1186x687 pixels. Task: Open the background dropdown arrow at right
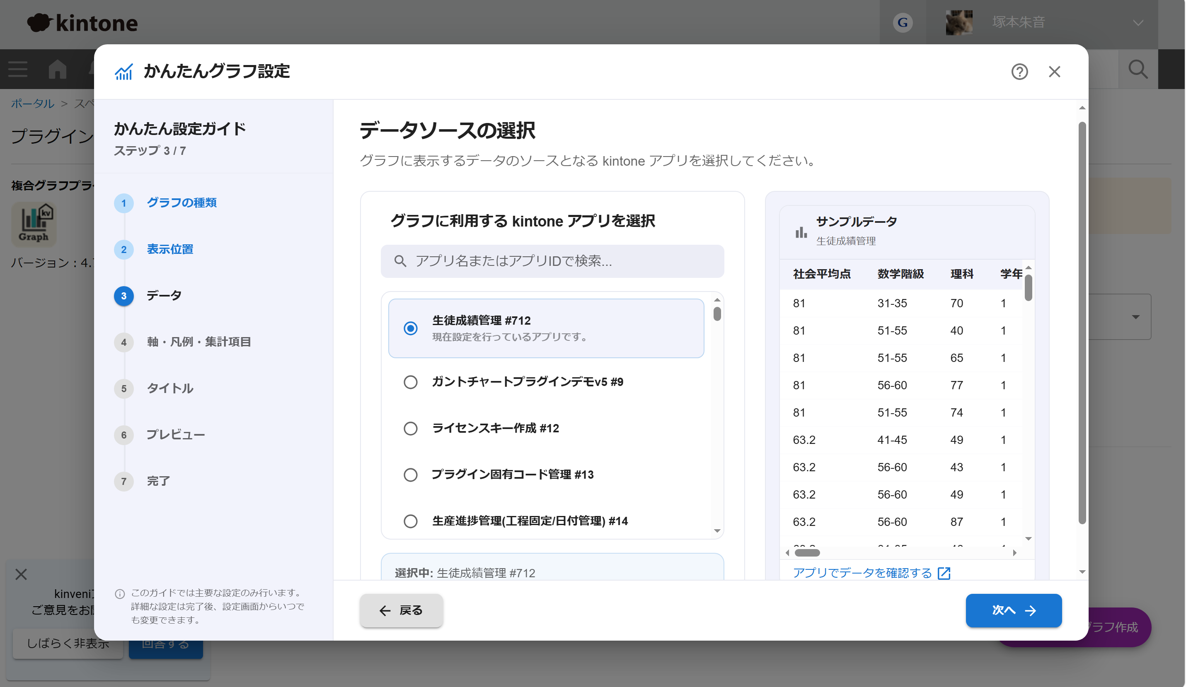point(1135,317)
